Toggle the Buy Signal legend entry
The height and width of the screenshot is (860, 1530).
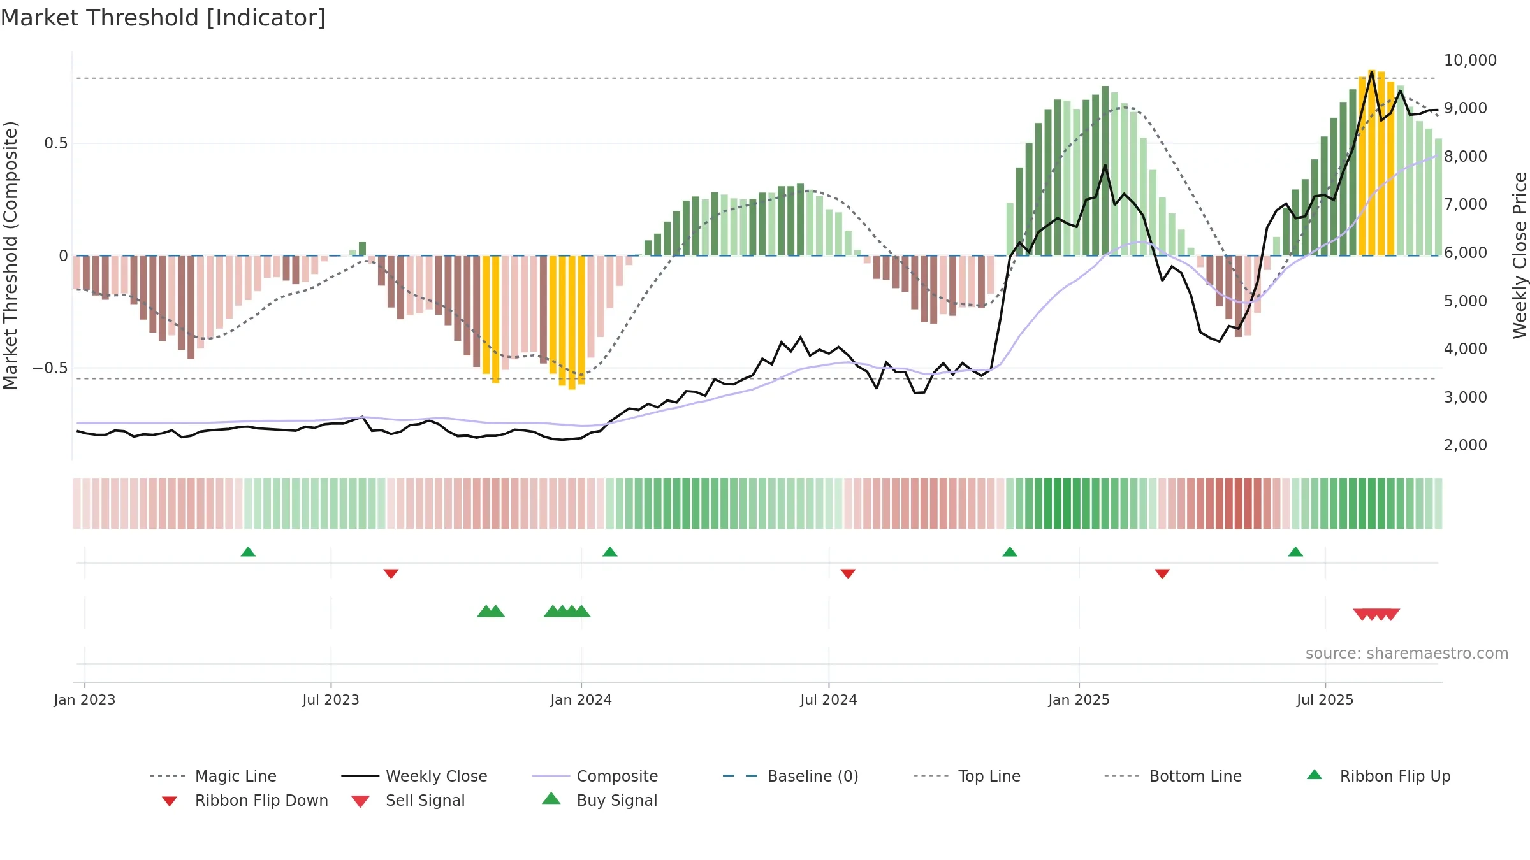coord(599,800)
